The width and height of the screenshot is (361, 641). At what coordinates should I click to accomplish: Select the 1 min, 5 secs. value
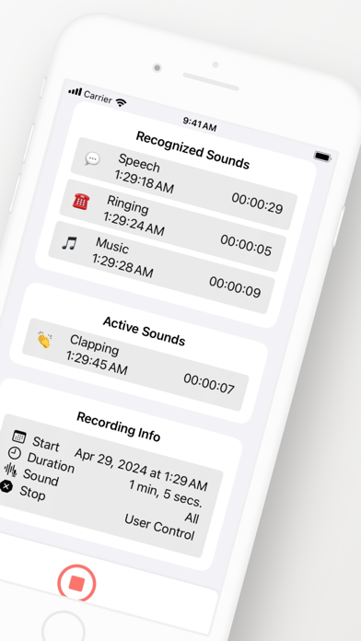[166, 494]
